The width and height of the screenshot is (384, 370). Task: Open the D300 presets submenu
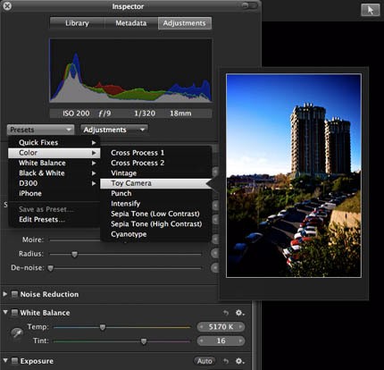point(54,183)
